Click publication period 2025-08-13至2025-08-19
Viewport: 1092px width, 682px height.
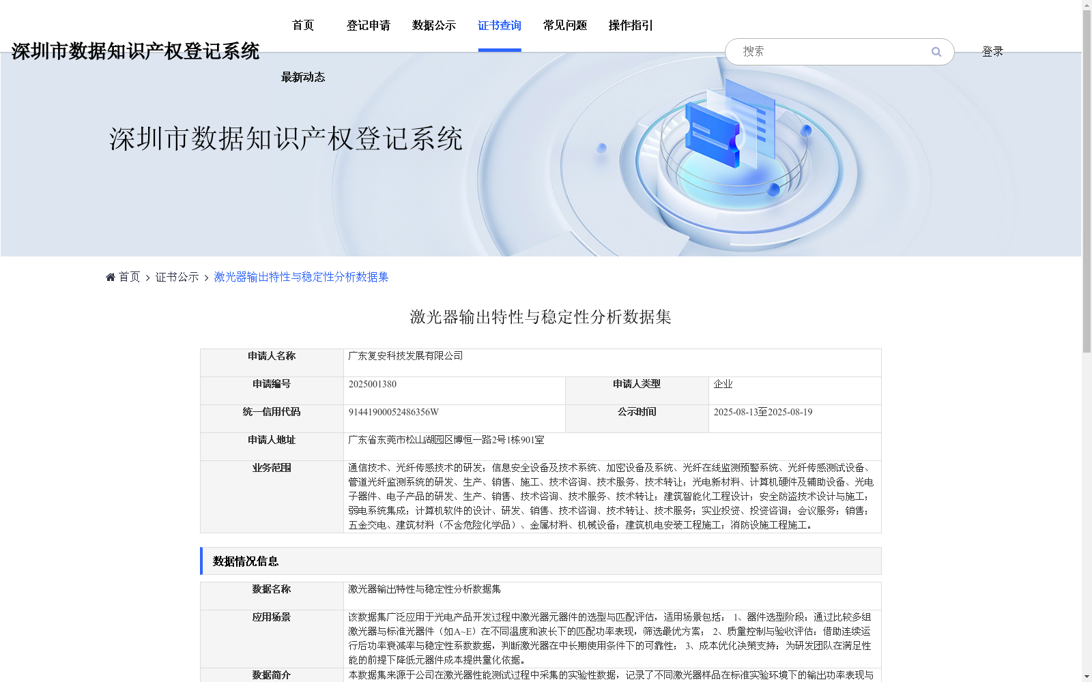(763, 412)
